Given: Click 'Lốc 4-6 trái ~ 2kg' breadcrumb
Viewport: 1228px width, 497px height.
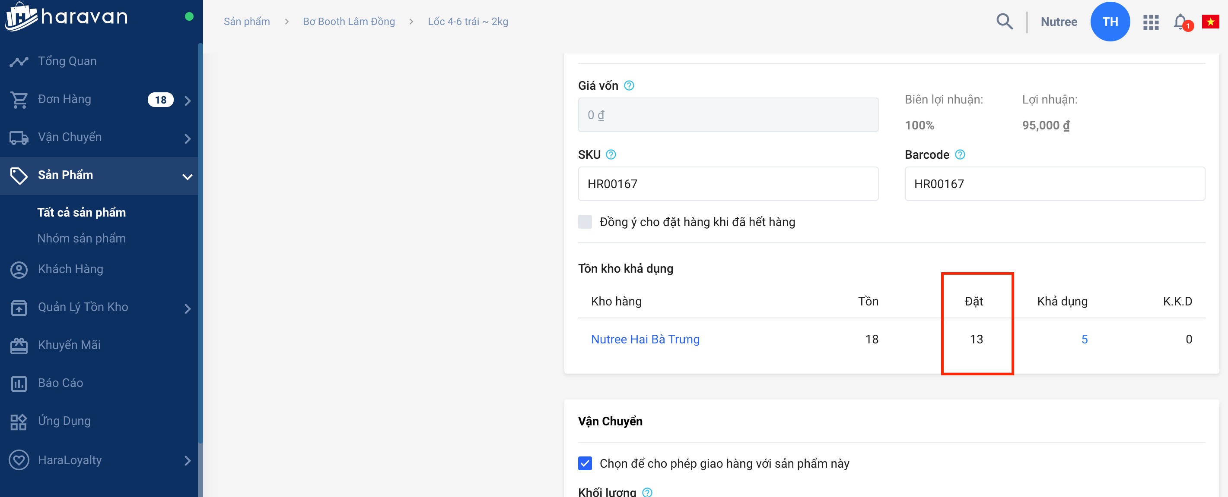Looking at the screenshot, I should [468, 22].
